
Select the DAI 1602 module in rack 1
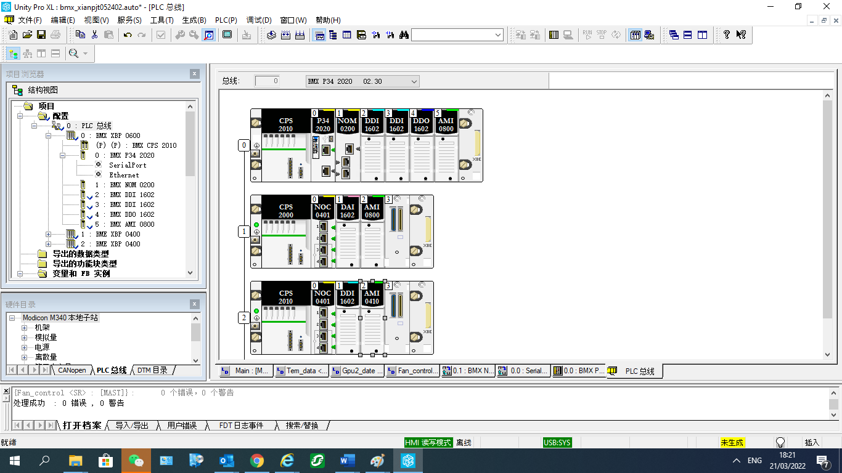point(348,232)
